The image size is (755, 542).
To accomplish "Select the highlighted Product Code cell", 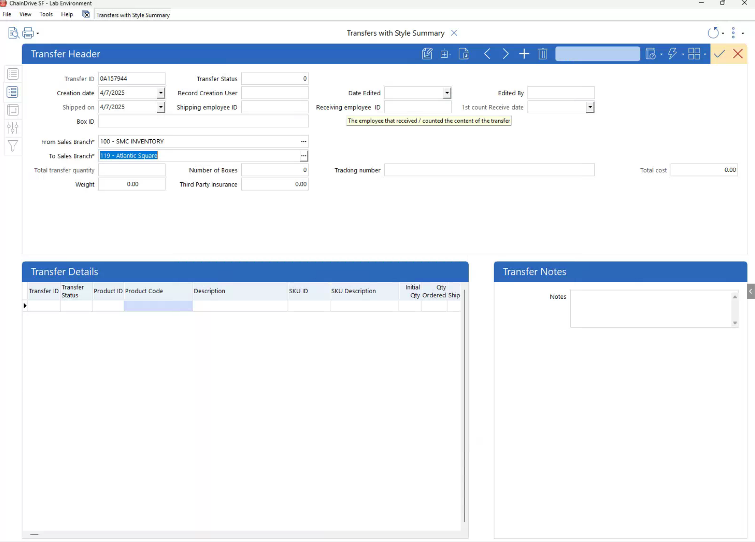I will tap(158, 306).
